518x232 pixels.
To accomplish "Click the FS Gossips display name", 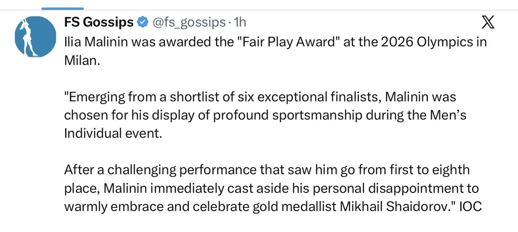I will point(99,22).
